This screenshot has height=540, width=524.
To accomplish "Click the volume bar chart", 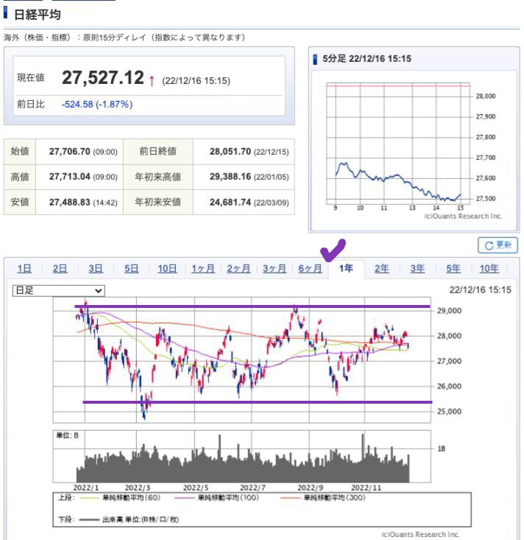I will (x=242, y=456).
